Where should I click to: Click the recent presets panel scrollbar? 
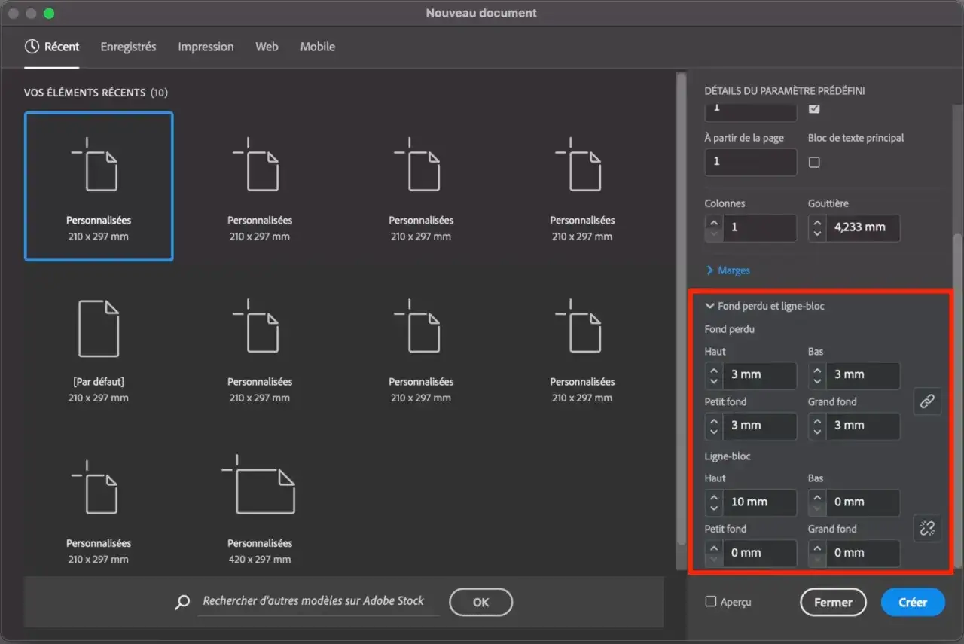[682, 309]
